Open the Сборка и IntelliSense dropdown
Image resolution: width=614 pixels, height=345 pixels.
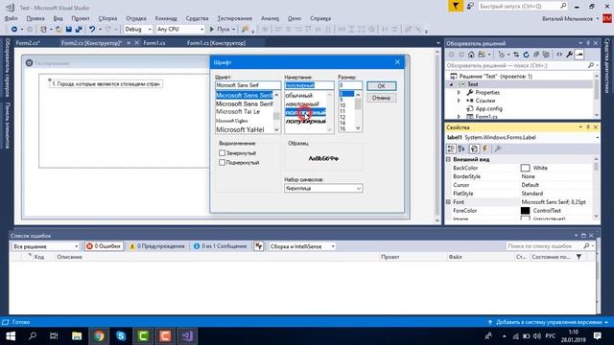[301, 246]
